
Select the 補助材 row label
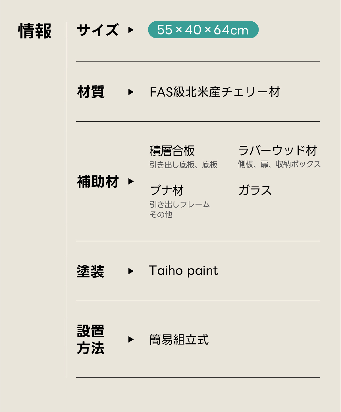click(97, 181)
